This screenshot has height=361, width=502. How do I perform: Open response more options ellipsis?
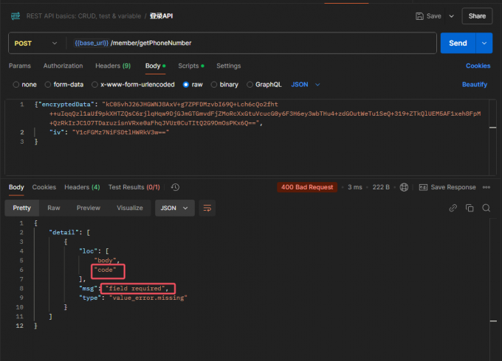pos(486,187)
